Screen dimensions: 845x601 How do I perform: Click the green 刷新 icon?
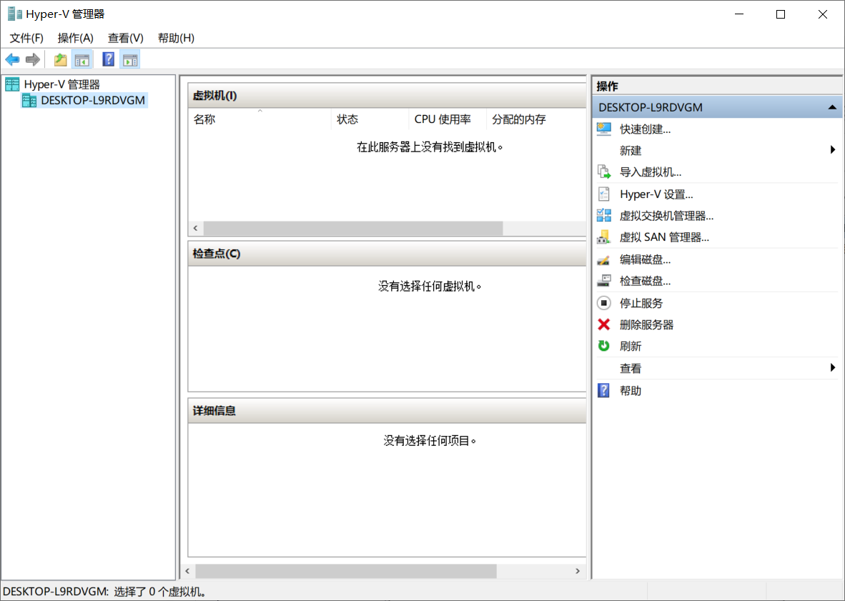tap(604, 347)
